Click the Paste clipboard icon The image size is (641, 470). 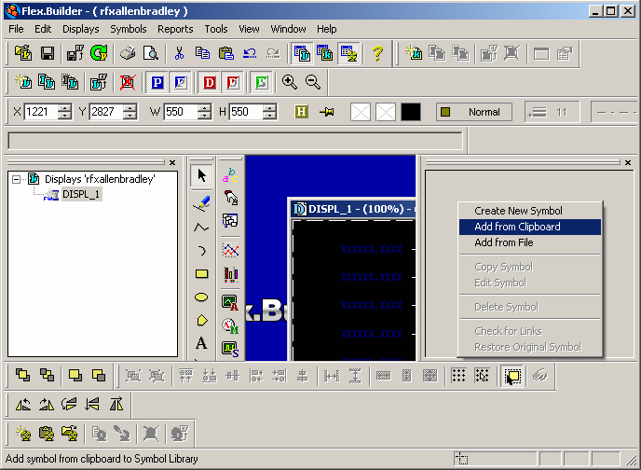coord(225,53)
